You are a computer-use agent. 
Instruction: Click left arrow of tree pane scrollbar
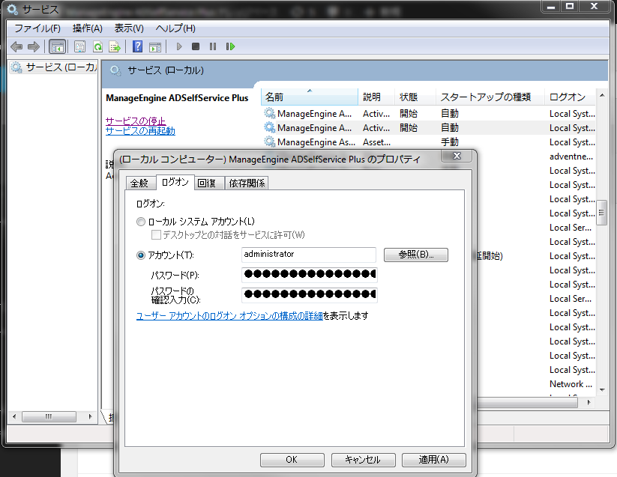coord(14,416)
